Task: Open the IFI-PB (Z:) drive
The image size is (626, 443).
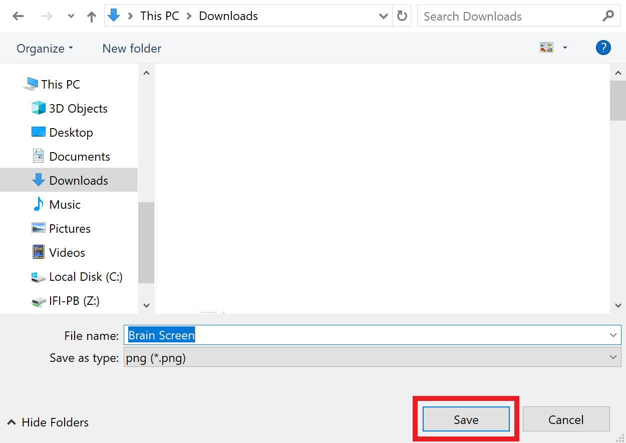Action: coord(73,300)
